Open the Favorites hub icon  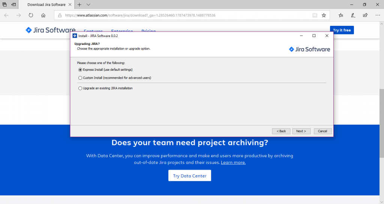tap(340, 15)
